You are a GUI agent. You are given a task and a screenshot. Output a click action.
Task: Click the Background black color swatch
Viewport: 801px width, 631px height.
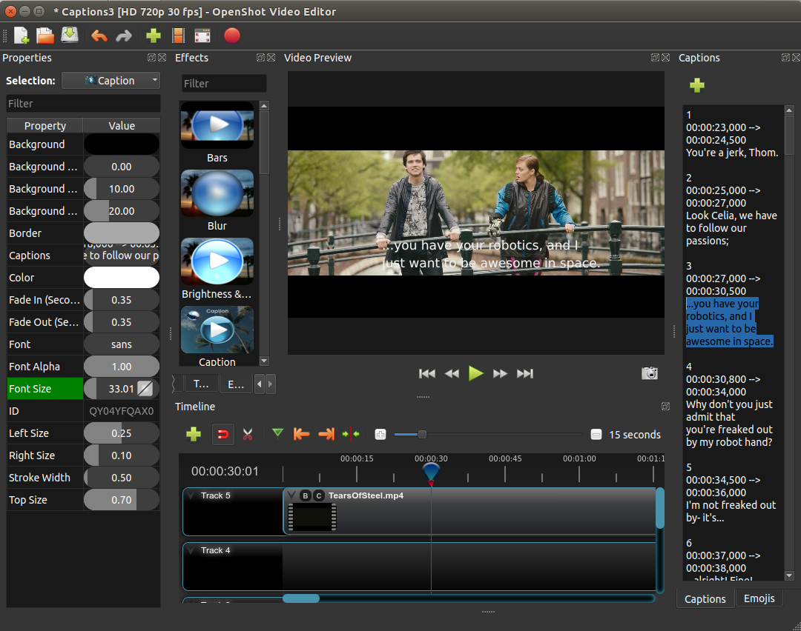pyautogui.click(x=122, y=144)
